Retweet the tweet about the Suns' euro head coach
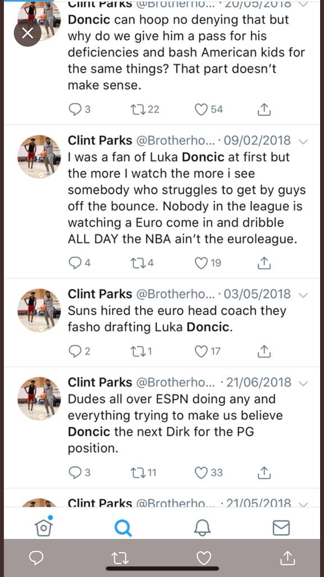324x577 pixels. pyautogui.click(x=137, y=351)
